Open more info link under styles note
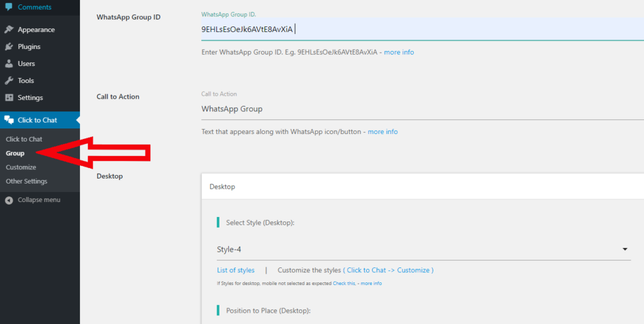644x324 pixels. click(x=371, y=283)
